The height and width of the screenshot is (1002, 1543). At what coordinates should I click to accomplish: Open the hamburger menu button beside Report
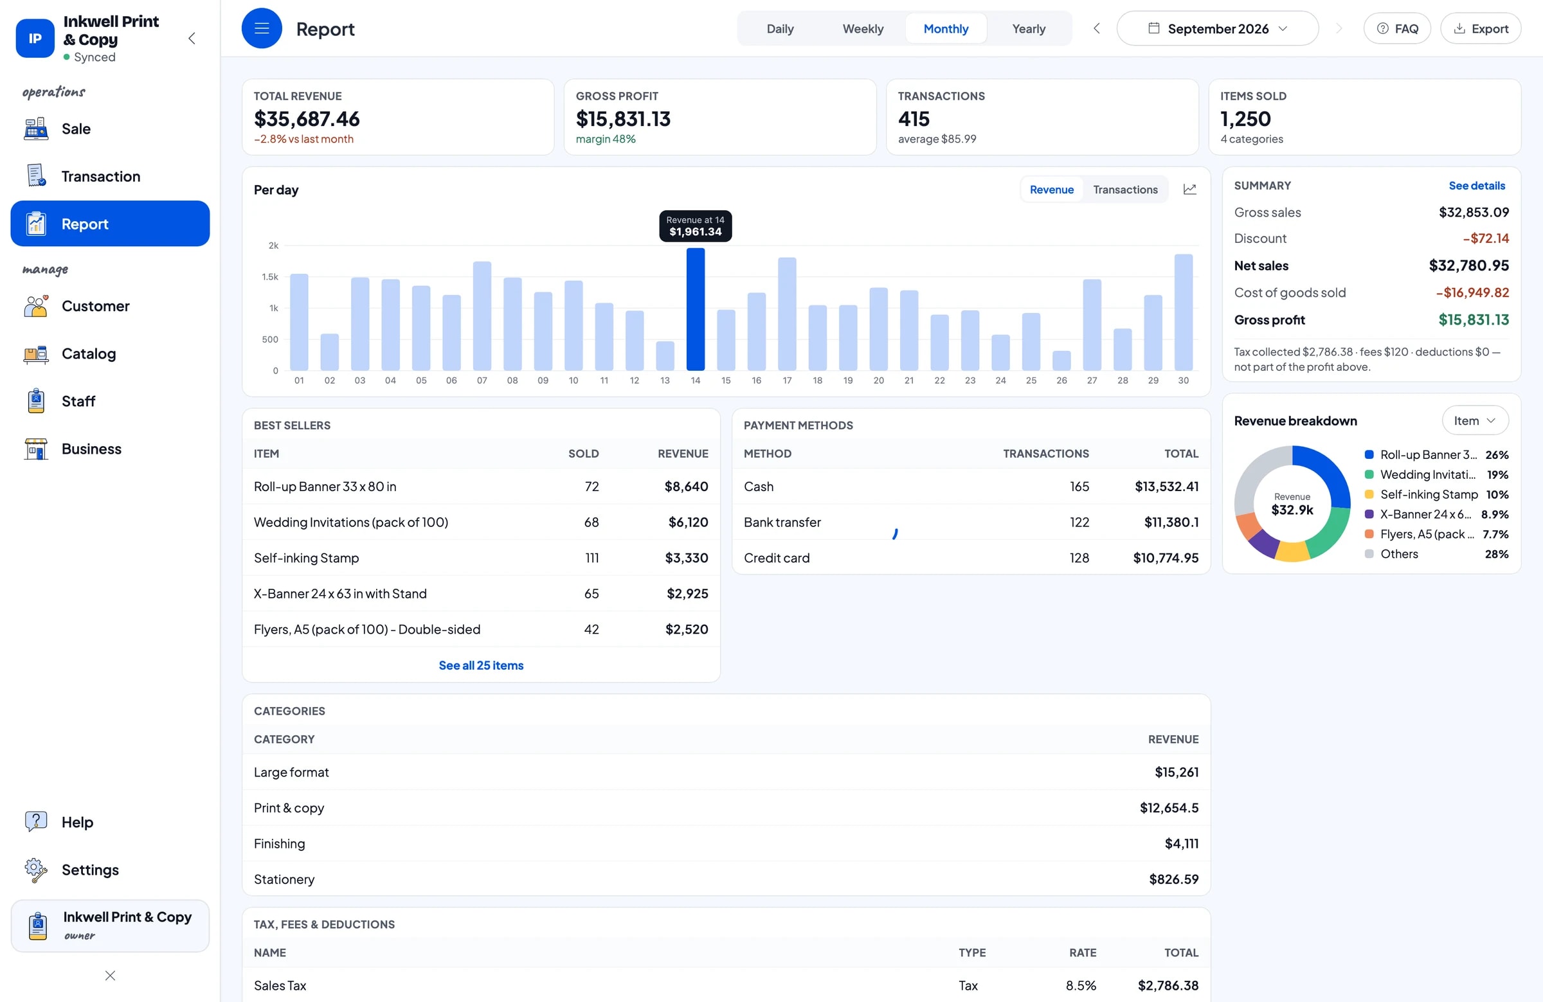(x=261, y=28)
